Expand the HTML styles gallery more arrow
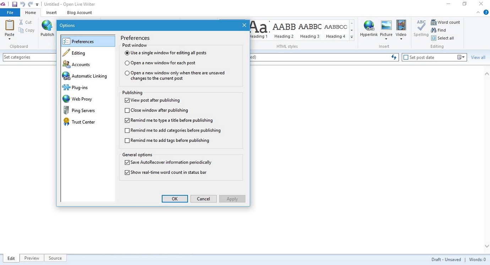 [x=352, y=37]
